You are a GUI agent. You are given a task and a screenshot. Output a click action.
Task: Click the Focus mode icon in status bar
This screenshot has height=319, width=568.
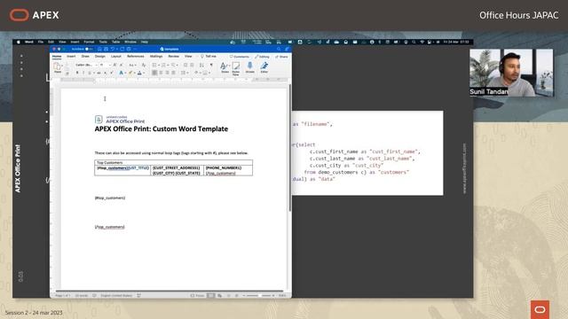tap(197, 295)
